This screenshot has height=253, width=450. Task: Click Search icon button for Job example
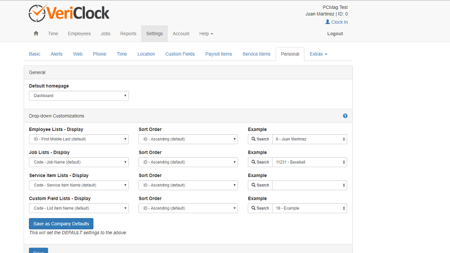(260, 162)
